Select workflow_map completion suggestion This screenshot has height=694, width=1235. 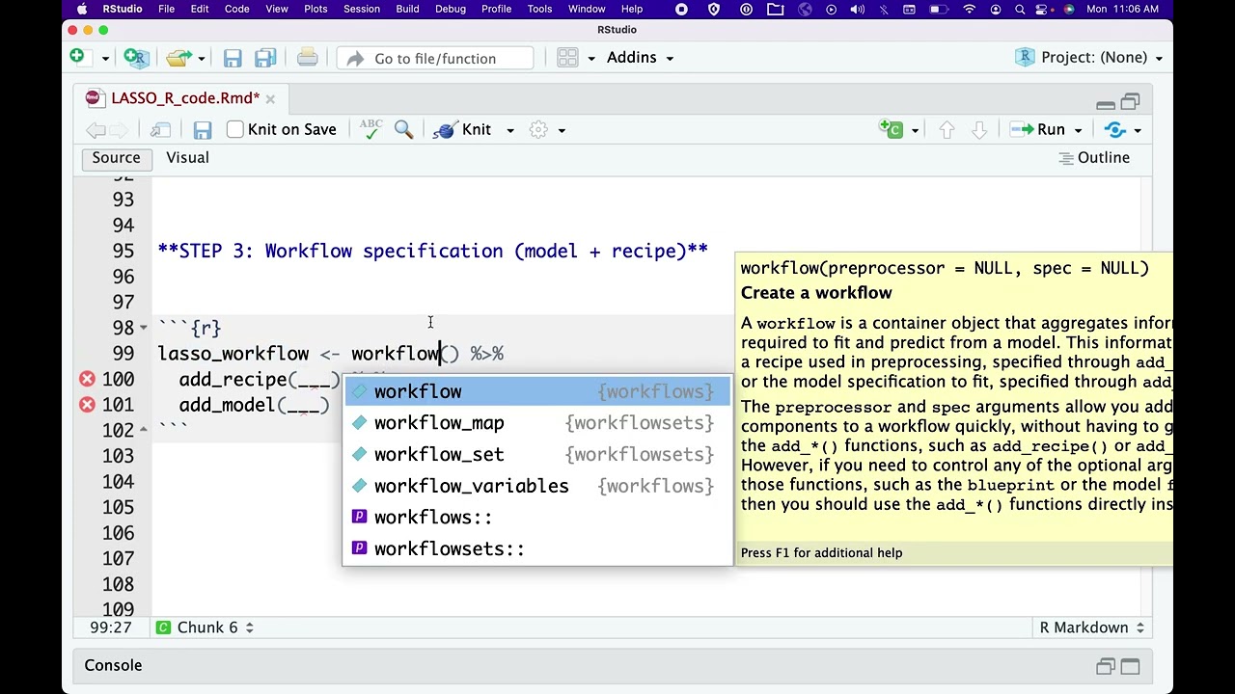537,423
